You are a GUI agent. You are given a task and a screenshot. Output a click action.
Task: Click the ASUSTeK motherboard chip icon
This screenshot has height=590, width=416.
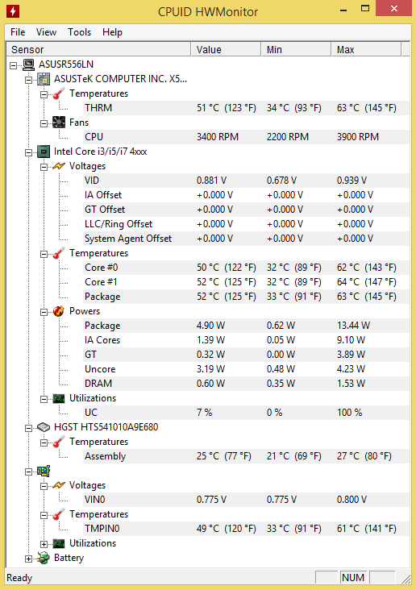(x=44, y=79)
